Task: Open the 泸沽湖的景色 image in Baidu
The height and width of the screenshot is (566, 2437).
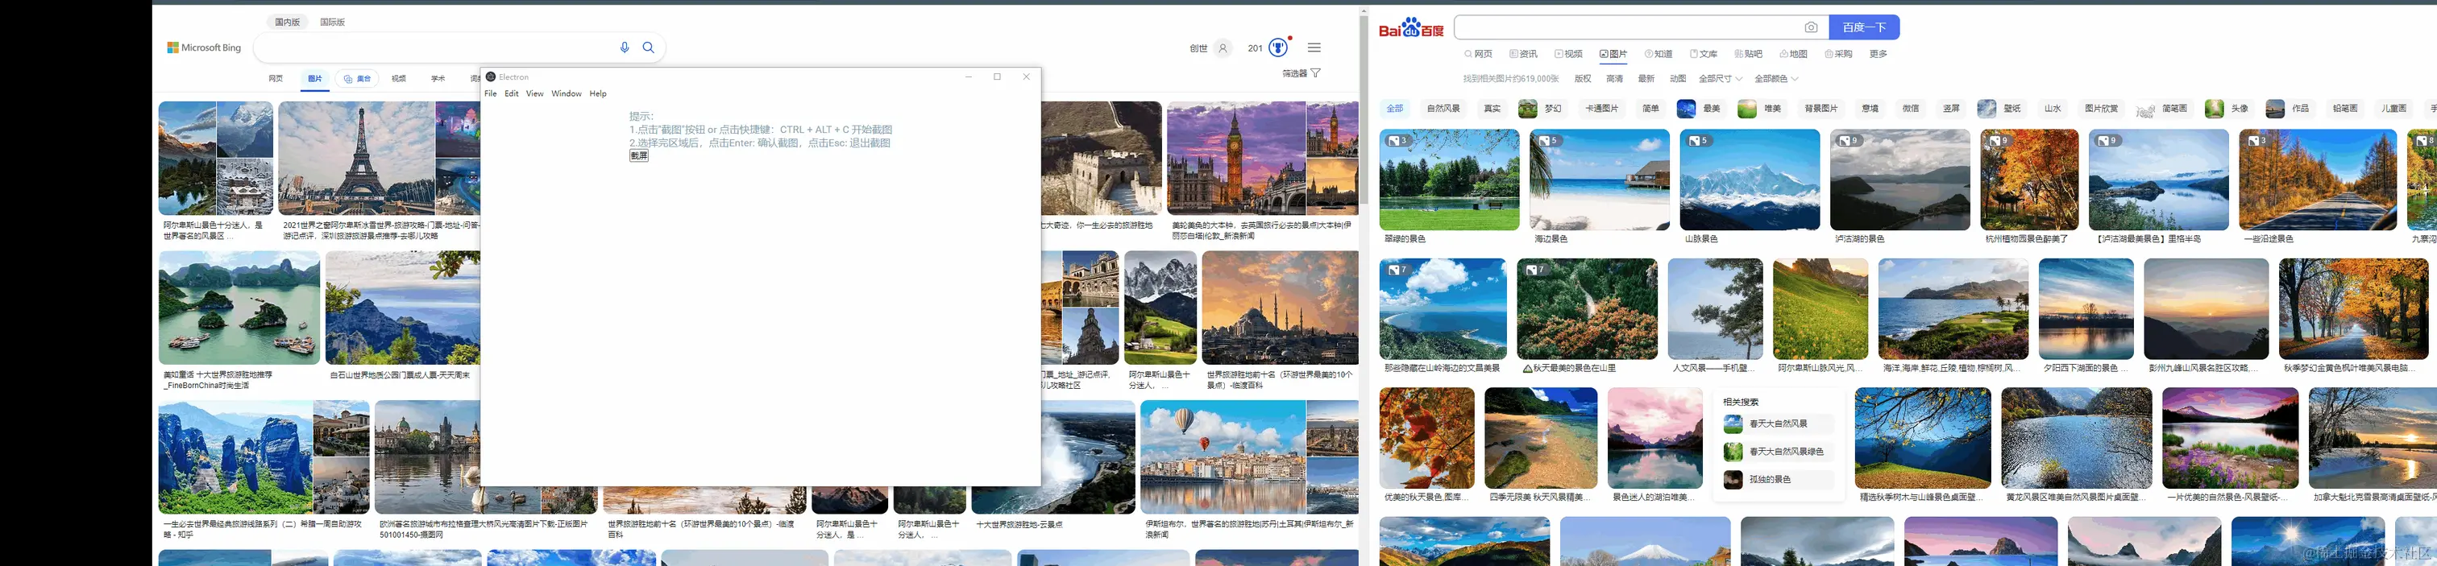Action: tap(1899, 180)
